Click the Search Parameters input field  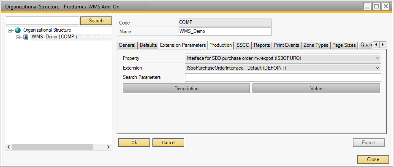click(x=283, y=78)
